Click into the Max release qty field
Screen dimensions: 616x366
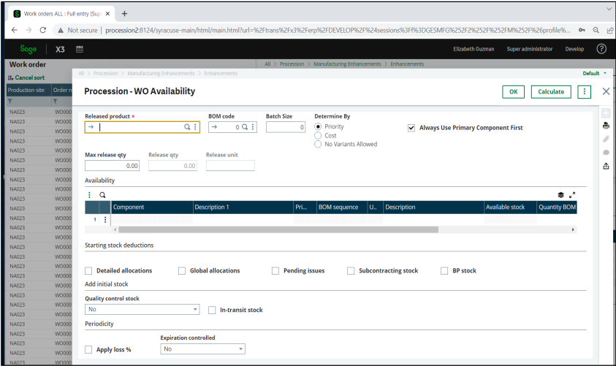(x=112, y=166)
